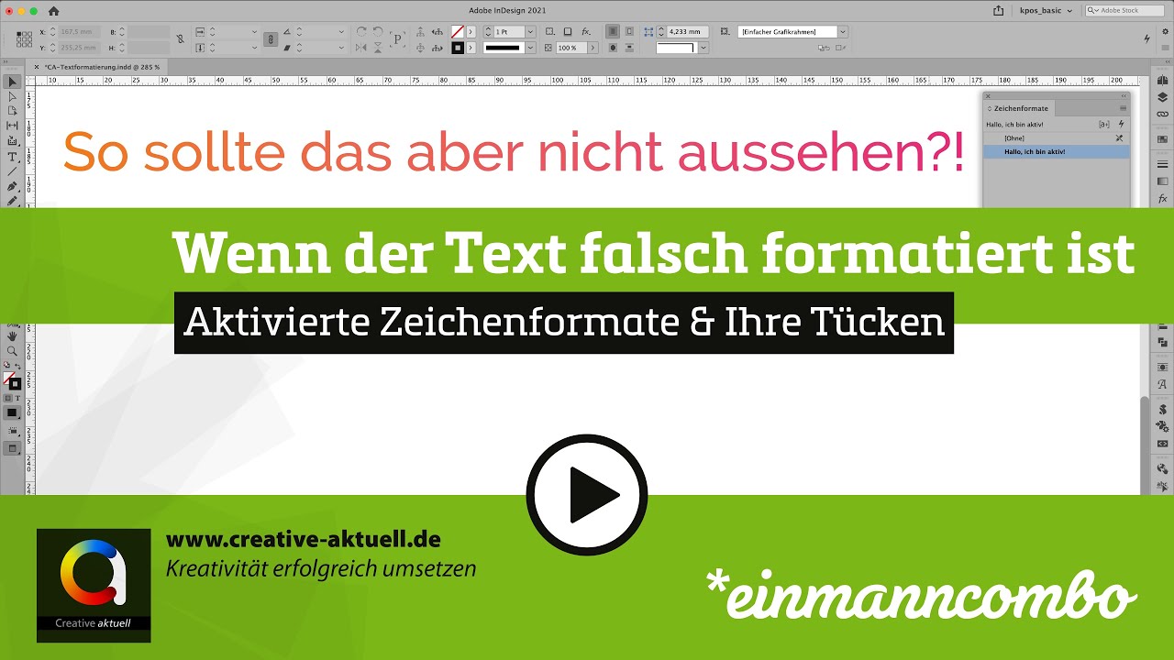Screen dimensions: 1174x660
Task: Open the Stroke panel icon in dock
Action: (x=1162, y=164)
